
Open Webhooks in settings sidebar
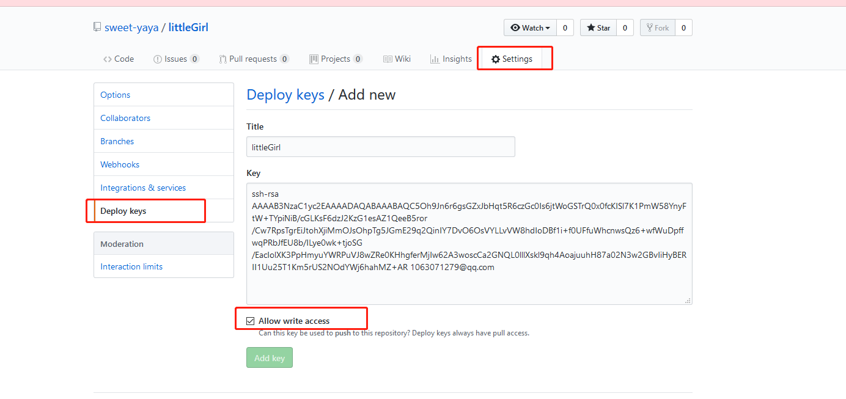(x=164, y=164)
